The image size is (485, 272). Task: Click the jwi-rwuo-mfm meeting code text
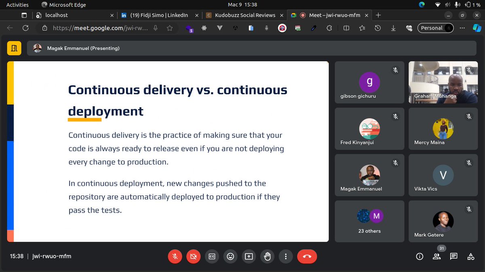(52, 256)
